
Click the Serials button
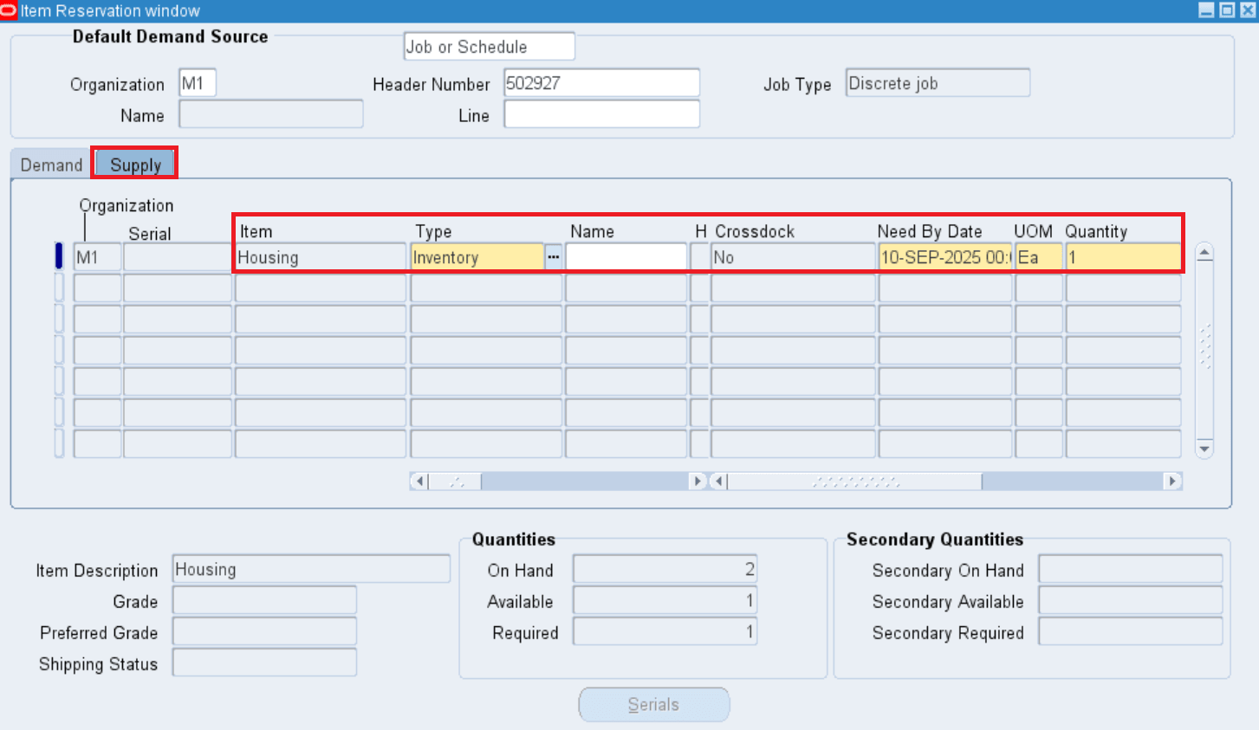pyautogui.click(x=653, y=704)
